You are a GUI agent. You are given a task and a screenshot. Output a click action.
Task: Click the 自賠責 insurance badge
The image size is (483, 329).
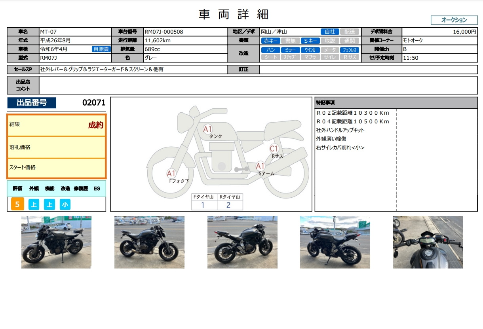pos(101,49)
